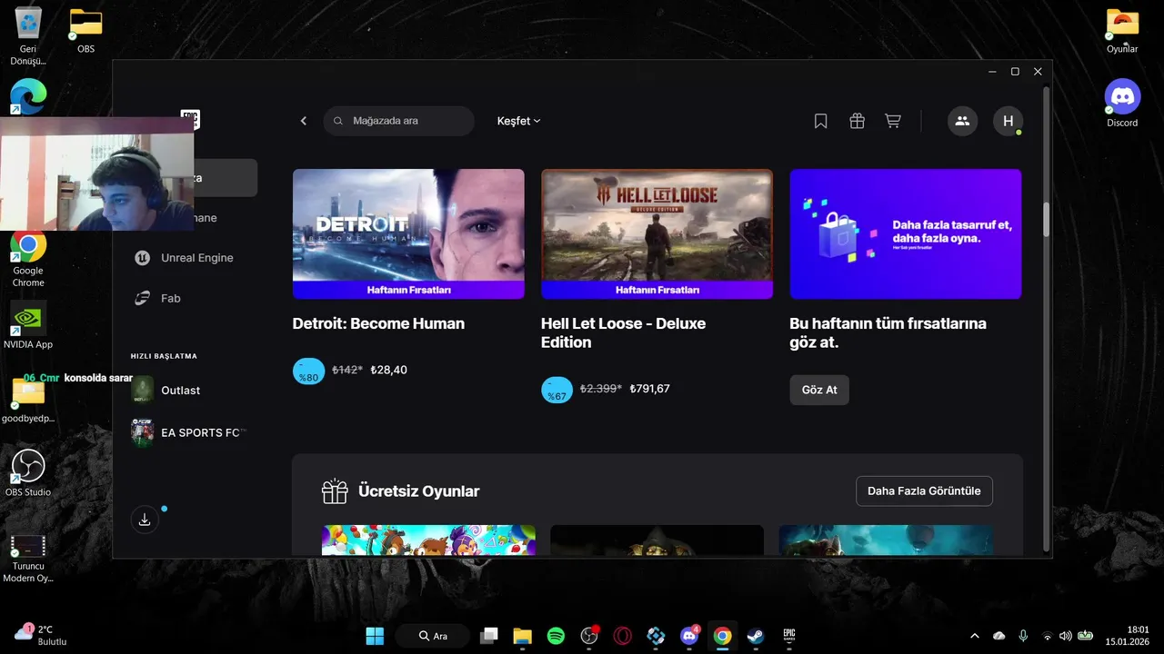The width and height of the screenshot is (1164, 654).
Task: Open the Windows Start menu
Action: pyautogui.click(x=375, y=636)
